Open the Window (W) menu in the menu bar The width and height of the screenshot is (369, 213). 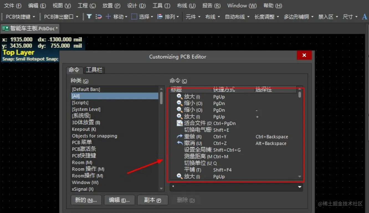[x=242, y=6]
